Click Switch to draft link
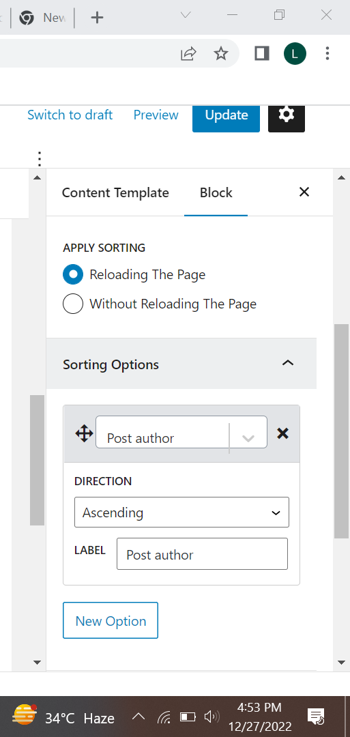This screenshot has height=737, width=350. [x=70, y=115]
